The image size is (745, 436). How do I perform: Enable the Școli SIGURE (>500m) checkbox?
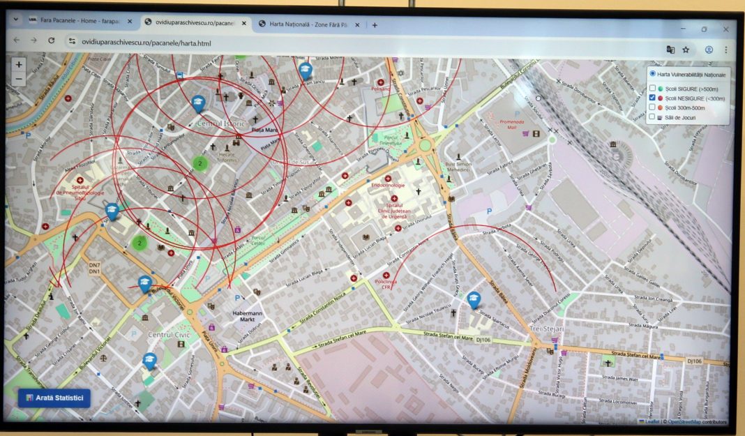pyautogui.click(x=652, y=89)
